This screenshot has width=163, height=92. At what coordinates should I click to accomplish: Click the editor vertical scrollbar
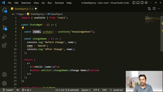tap(162, 33)
